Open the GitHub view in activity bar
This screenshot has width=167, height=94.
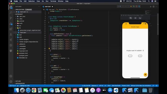[x=11, y=51]
